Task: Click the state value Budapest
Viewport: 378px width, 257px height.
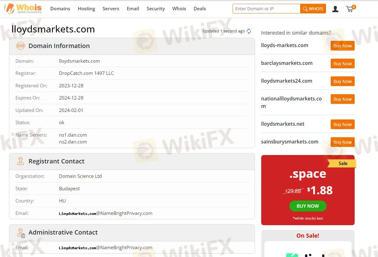Action: [x=69, y=188]
